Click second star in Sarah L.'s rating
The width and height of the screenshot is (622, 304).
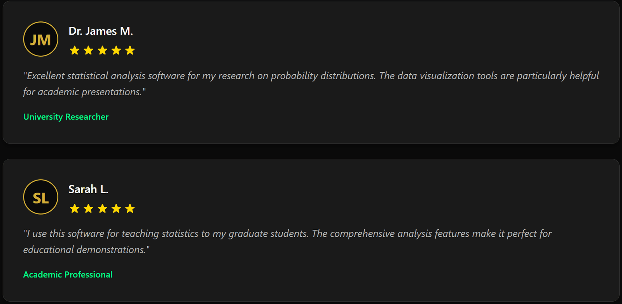(89, 209)
